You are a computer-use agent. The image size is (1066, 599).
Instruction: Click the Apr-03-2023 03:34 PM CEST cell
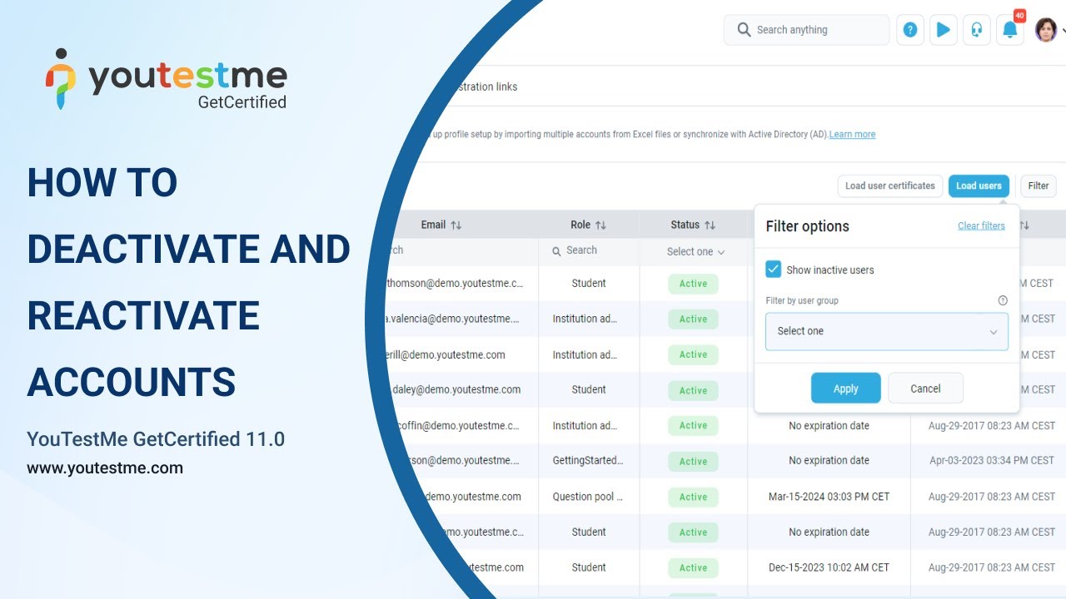[x=992, y=460]
